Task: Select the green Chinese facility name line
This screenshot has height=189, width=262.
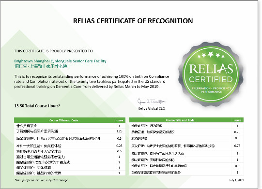Action: coord(41,66)
